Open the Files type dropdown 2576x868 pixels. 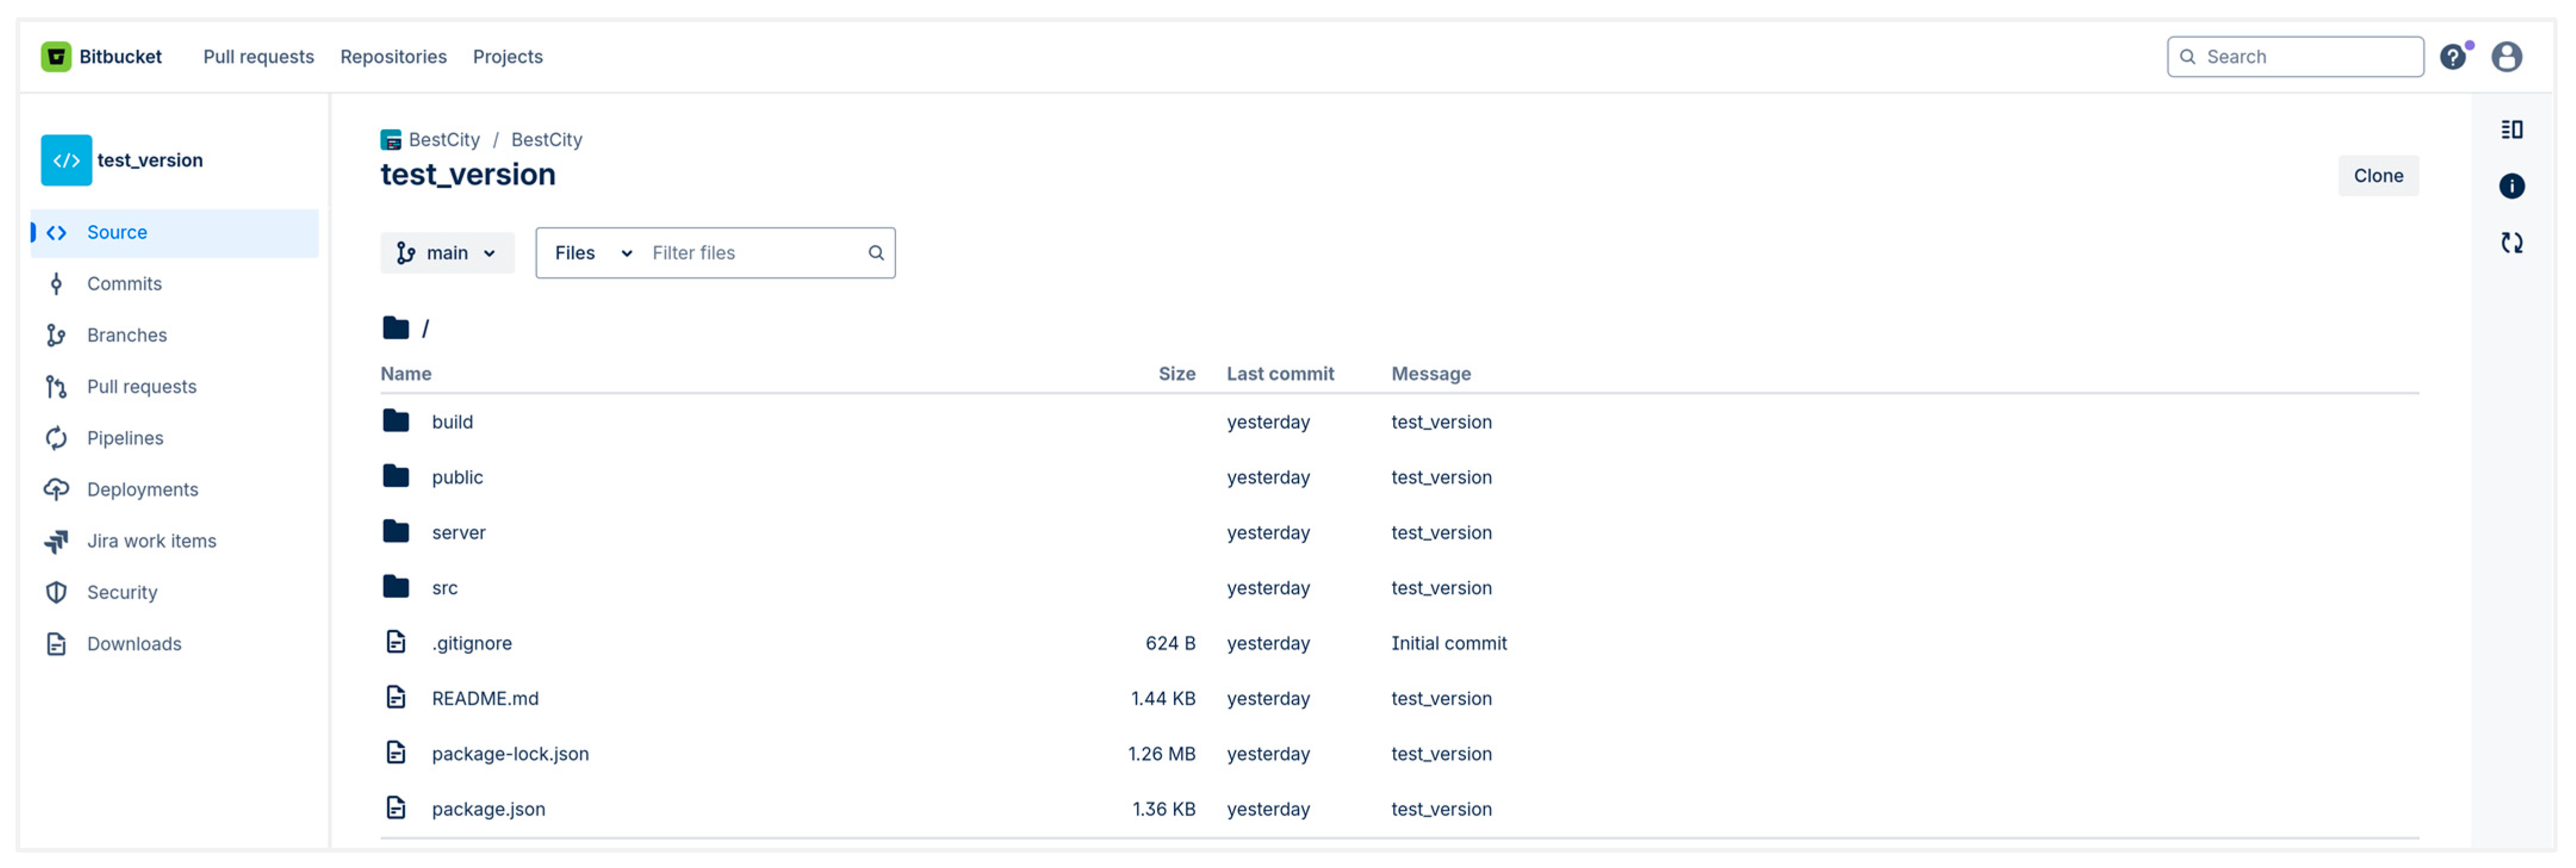[x=592, y=253]
